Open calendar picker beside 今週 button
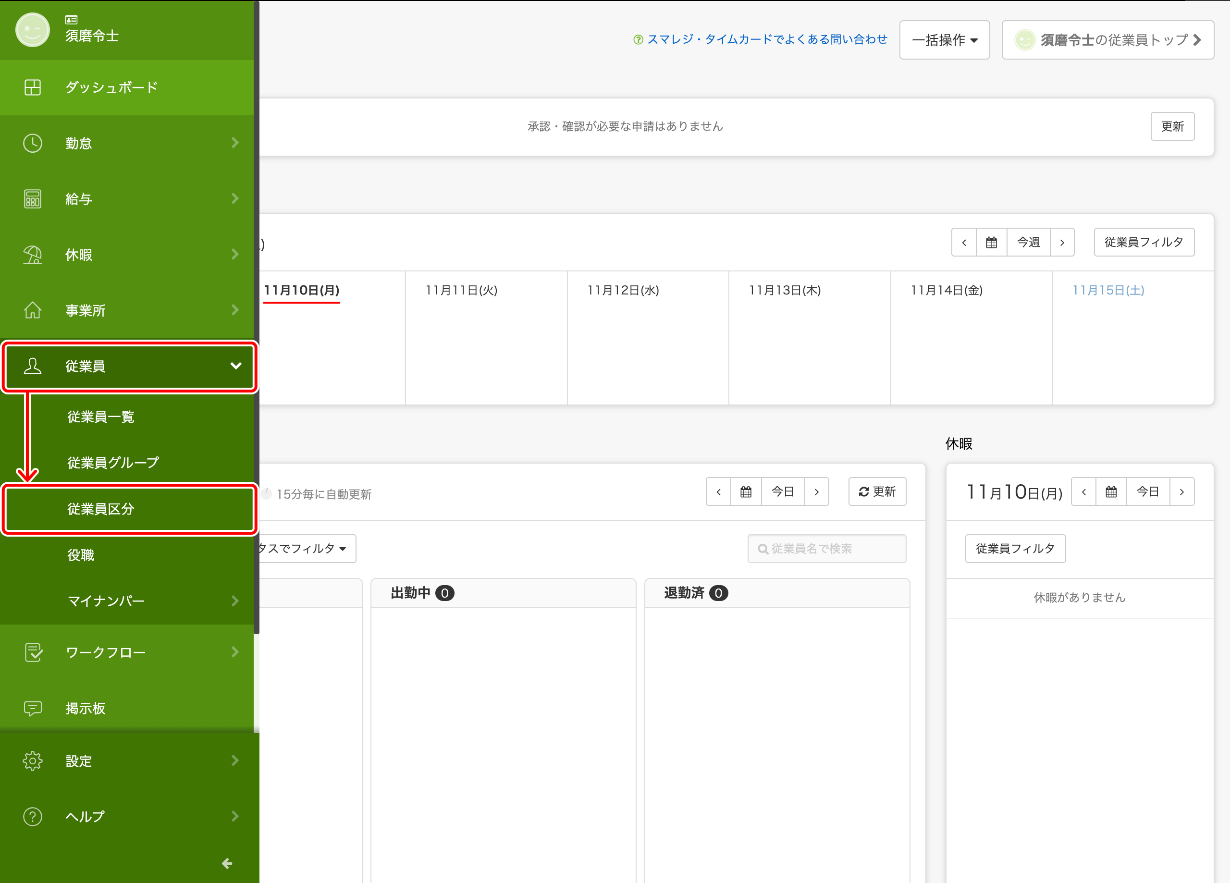This screenshot has width=1230, height=883. (x=991, y=243)
